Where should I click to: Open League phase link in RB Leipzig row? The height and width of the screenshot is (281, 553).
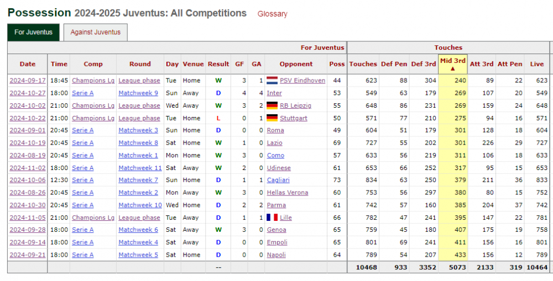pyautogui.click(x=139, y=105)
